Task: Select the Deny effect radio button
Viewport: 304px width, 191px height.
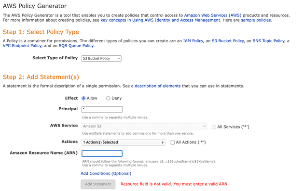Action: [x=108, y=99]
